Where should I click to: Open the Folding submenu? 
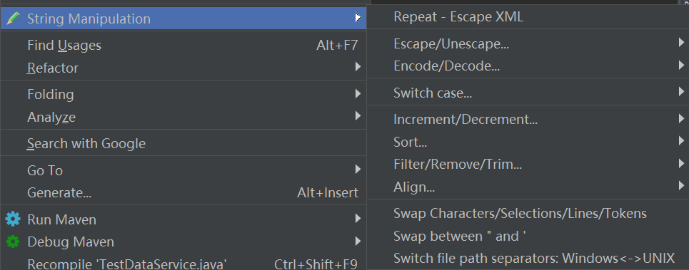click(183, 94)
